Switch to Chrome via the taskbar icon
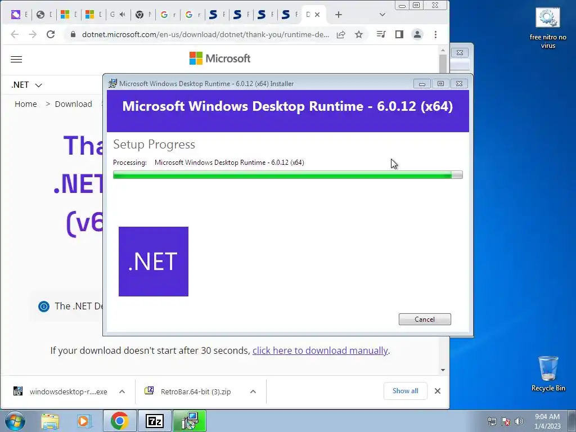The width and height of the screenshot is (576, 432). point(119,421)
